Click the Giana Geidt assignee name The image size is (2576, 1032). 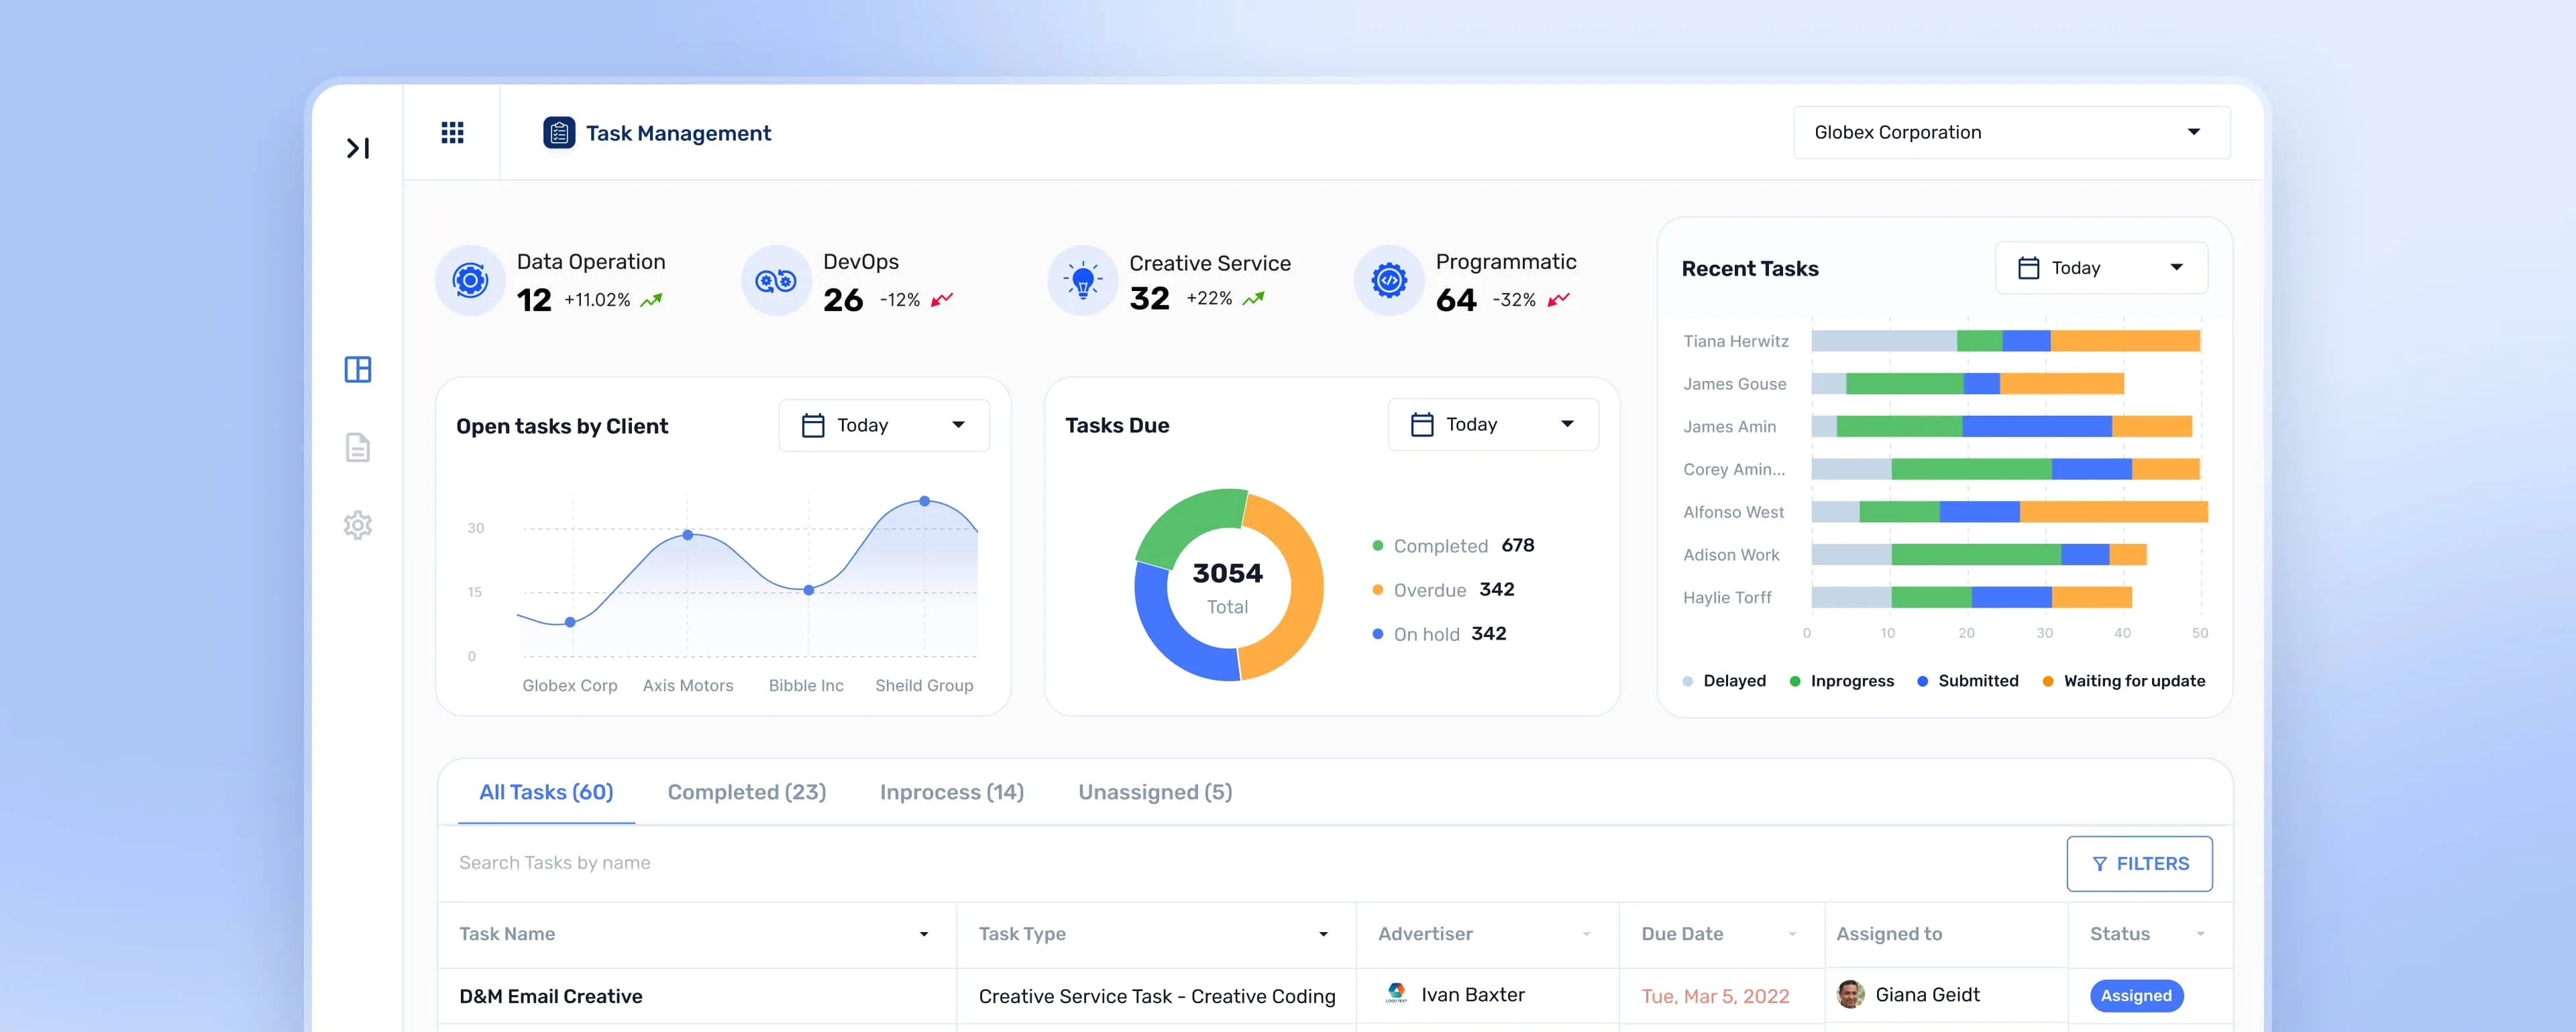tap(1927, 994)
